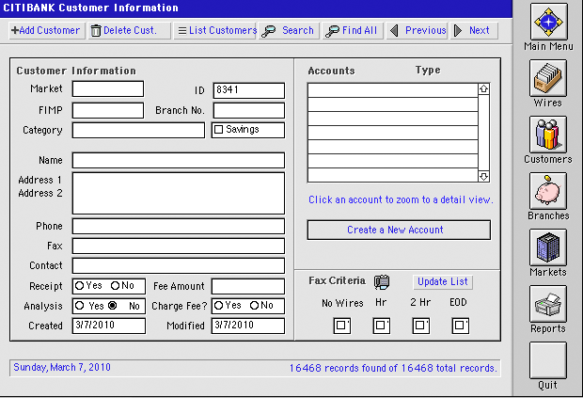Select Yes for Charge Fee
Viewport: 583px width, 398px height.
click(218, 306)
